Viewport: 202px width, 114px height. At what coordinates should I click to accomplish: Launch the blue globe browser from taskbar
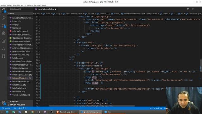coord(7,112)
